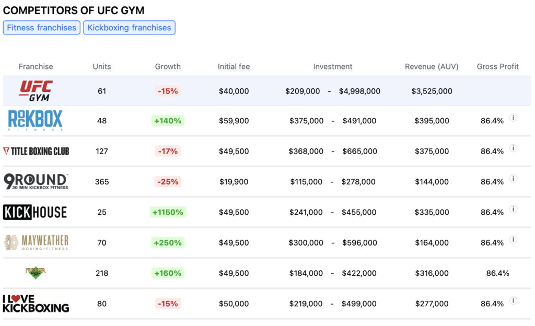Click the 127 units value

pyautogui.click(x=102, y=151)
